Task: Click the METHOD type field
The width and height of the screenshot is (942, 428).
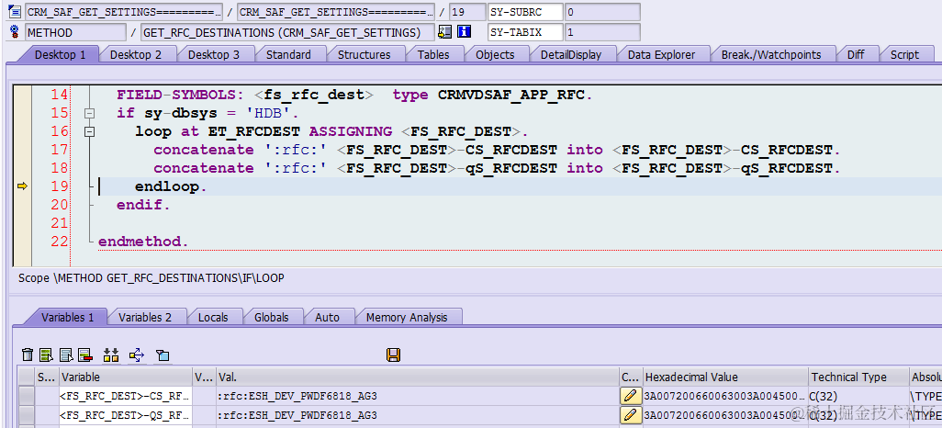Action: 75,32
